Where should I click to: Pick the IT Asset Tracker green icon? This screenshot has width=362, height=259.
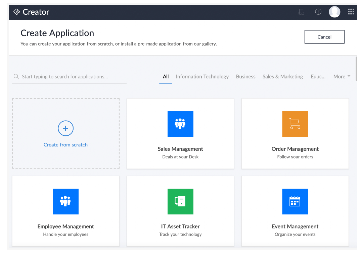180,201
